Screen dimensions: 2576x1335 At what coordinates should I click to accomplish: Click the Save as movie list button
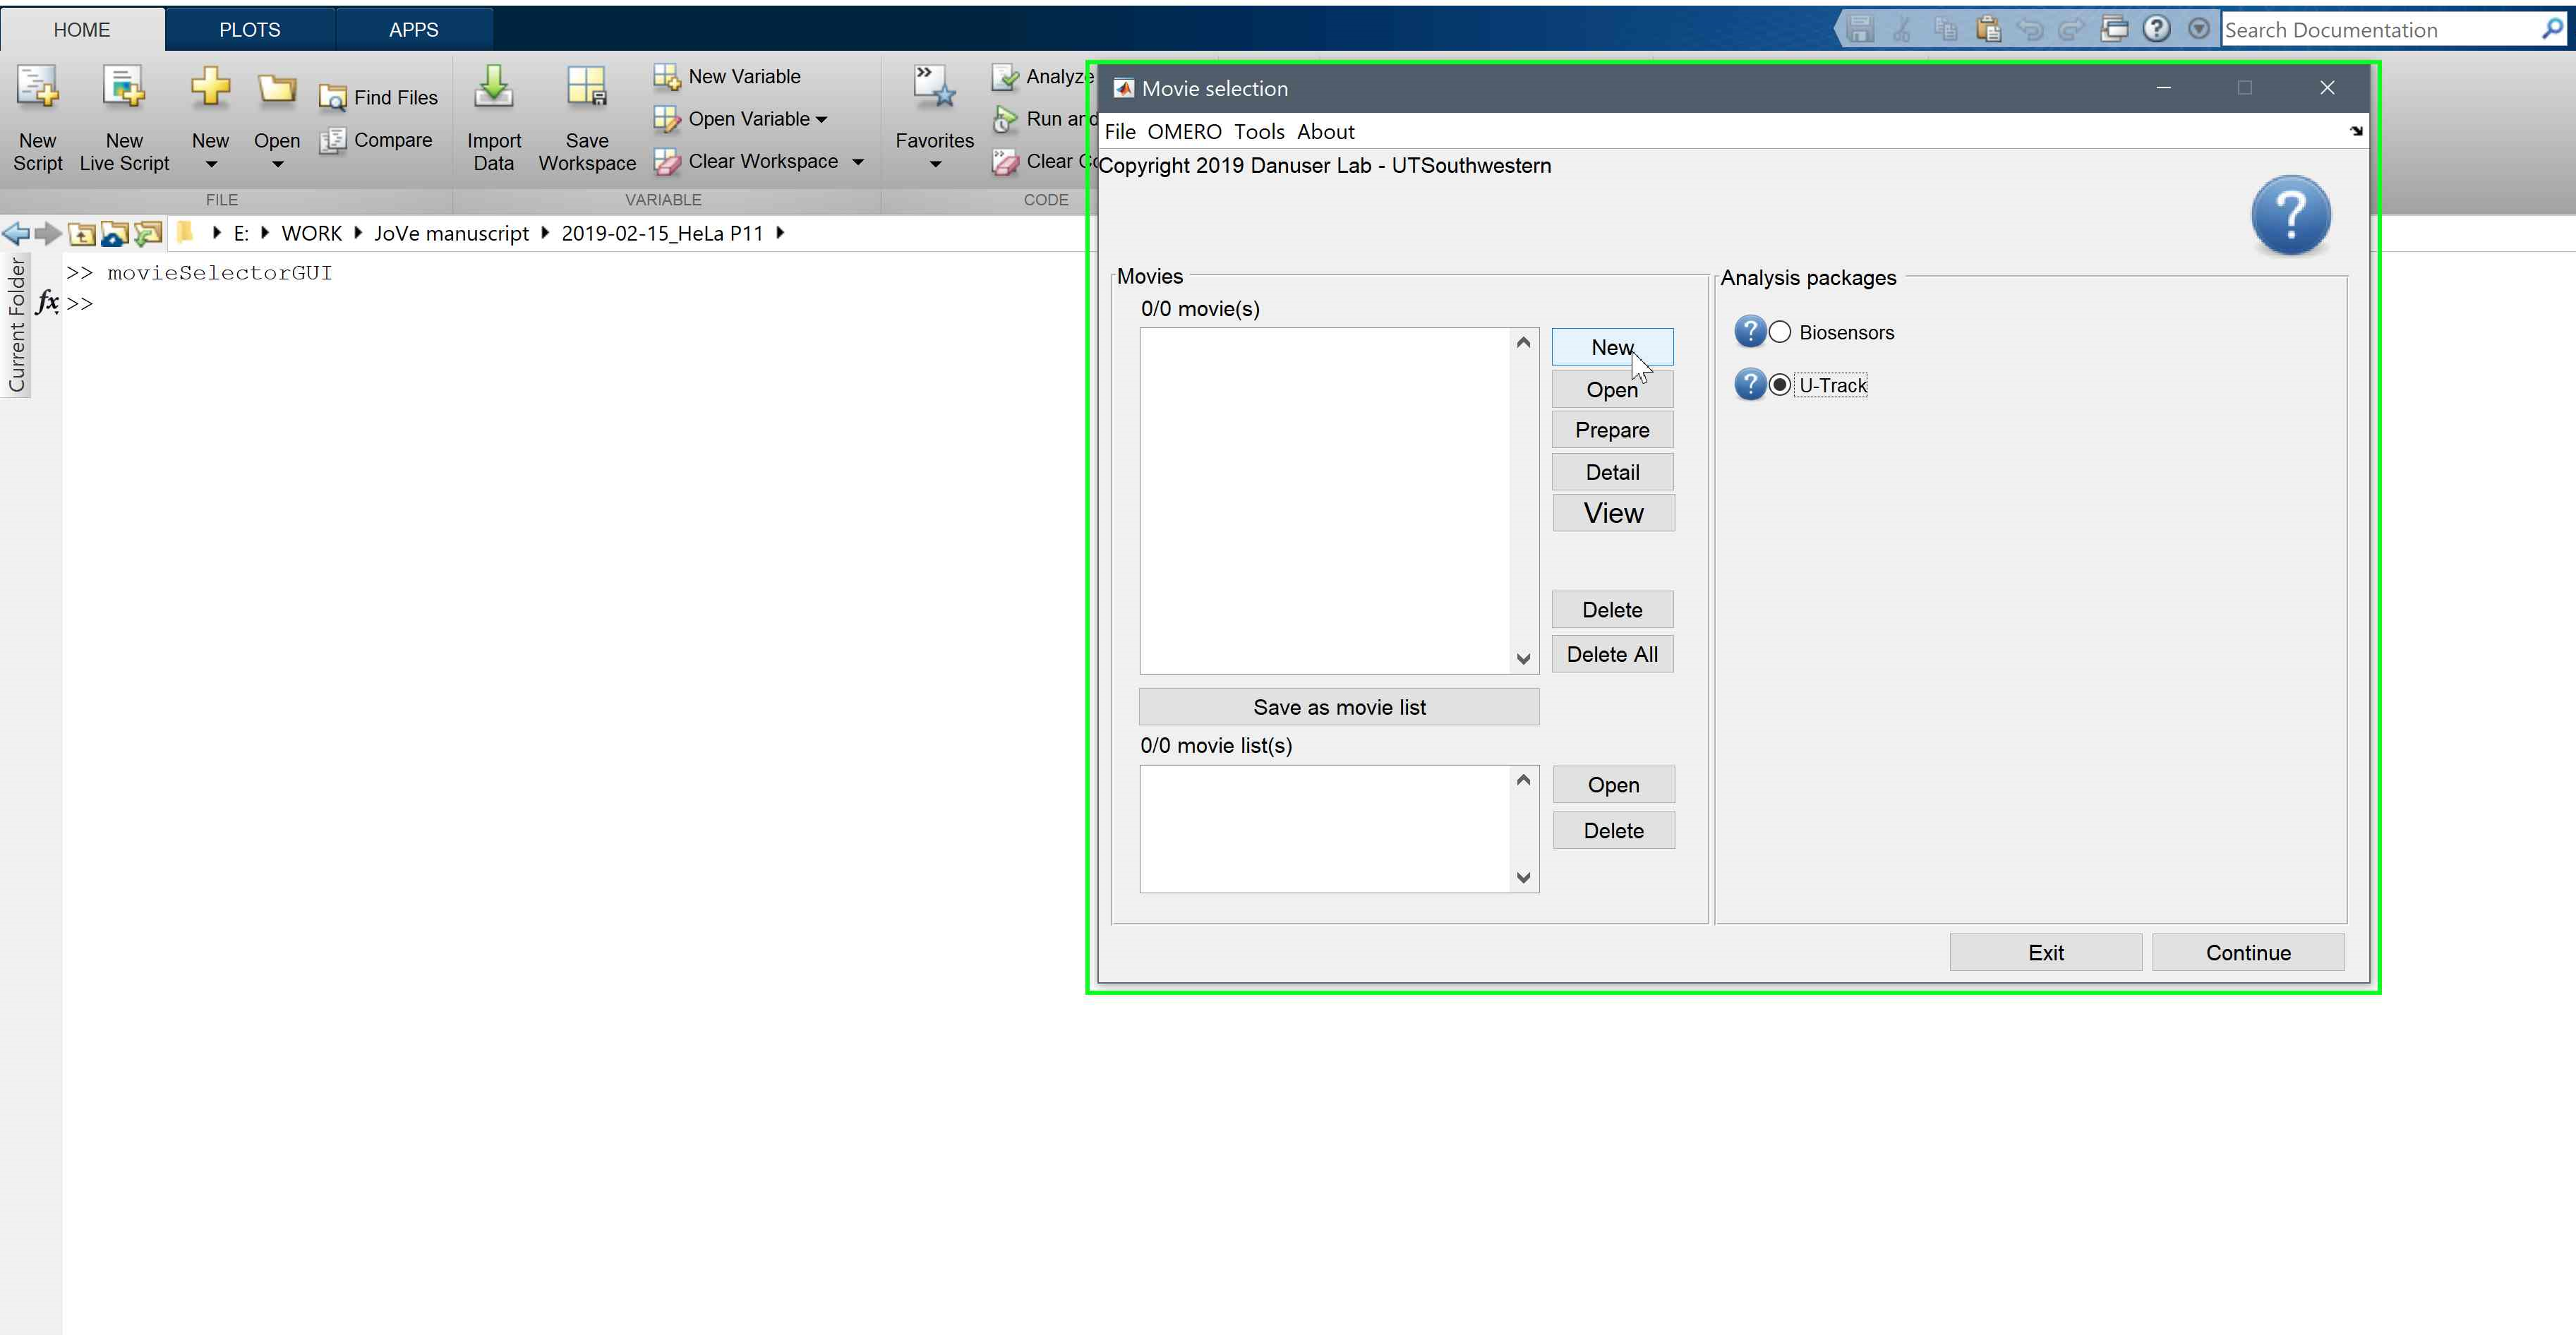point(1338,707)
